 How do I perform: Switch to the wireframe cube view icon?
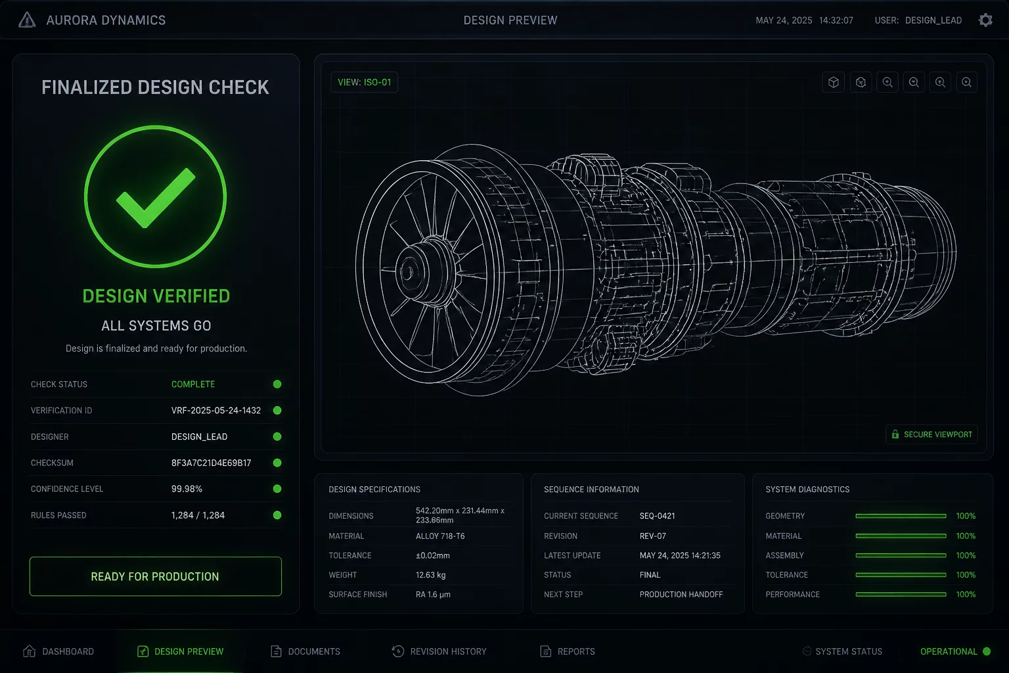861,82
